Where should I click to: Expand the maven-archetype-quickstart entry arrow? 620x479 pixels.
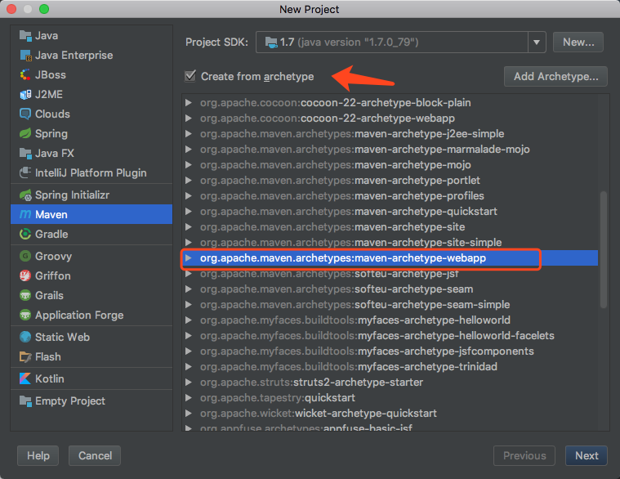pyautogui.click(x=189, y=212)
